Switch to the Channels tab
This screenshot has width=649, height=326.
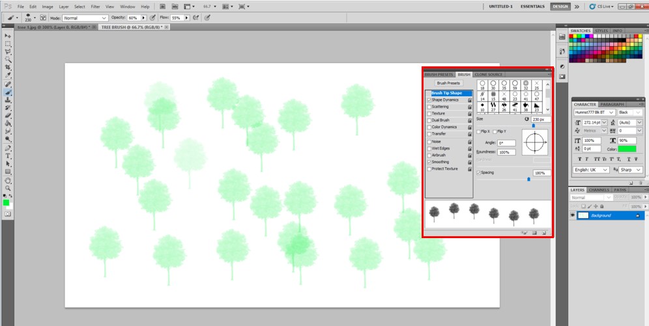(x=599, y=190)
